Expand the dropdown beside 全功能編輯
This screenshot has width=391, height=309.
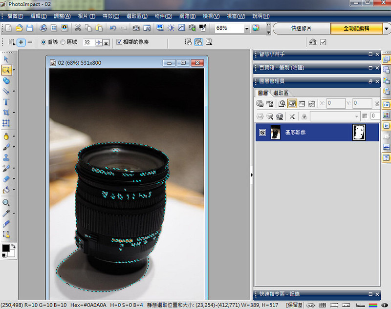click(x=386, y=29)
